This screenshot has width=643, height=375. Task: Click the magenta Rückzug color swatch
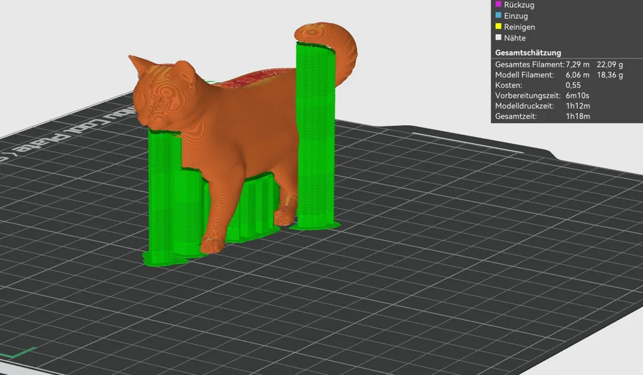tap(498, 4)
